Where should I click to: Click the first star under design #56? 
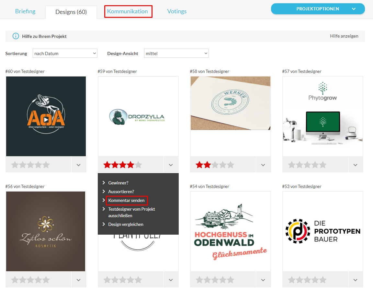[15, 280]
